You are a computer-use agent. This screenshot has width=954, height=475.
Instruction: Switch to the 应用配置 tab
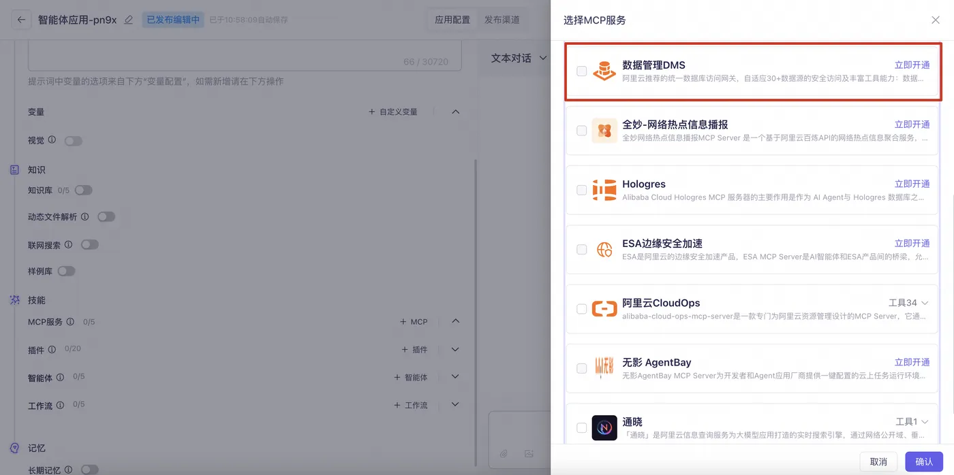[x=452, y=20]
